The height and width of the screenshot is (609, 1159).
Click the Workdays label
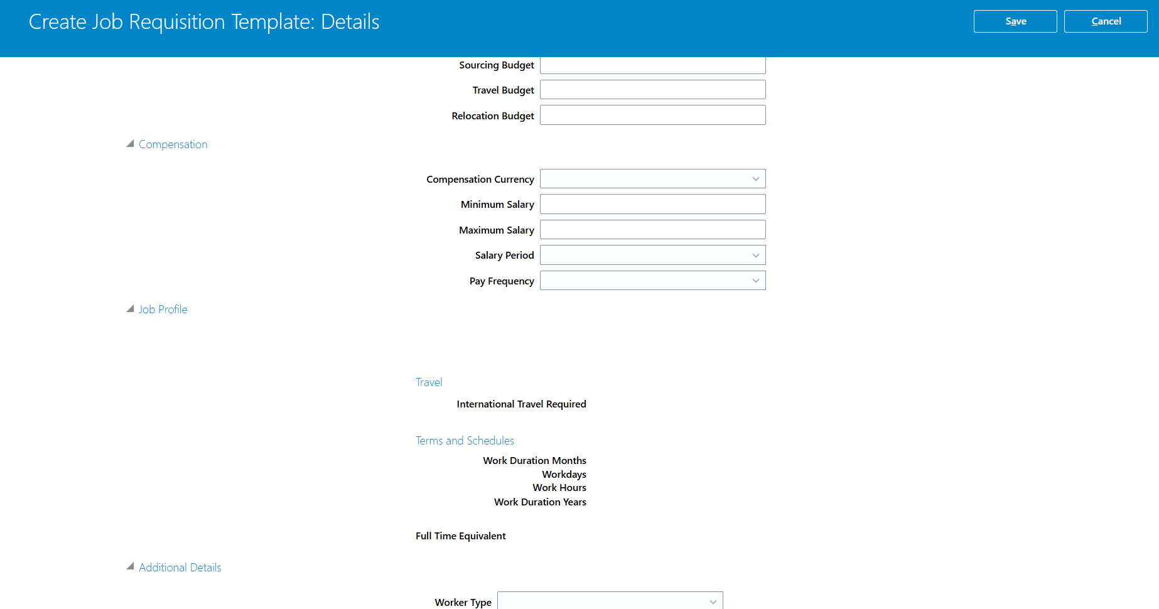pyautogui.click(x=564, y=475)
